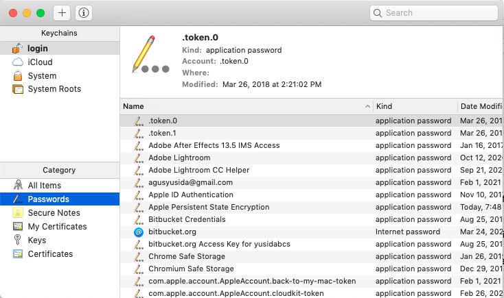
Task: Select Chrome Safe Storage entry
Action: pyautogui.click(x=312, y=256)
